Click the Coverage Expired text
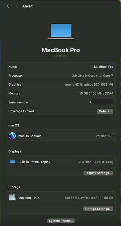 tap(21, 111)
